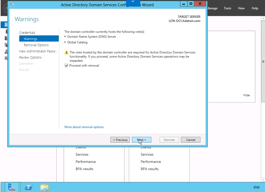Open the Help menu
Viewport: 265px width, 192px height.
pyautogui.click(x=255, y=8)
